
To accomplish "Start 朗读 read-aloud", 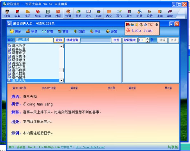I will [79, 32].
